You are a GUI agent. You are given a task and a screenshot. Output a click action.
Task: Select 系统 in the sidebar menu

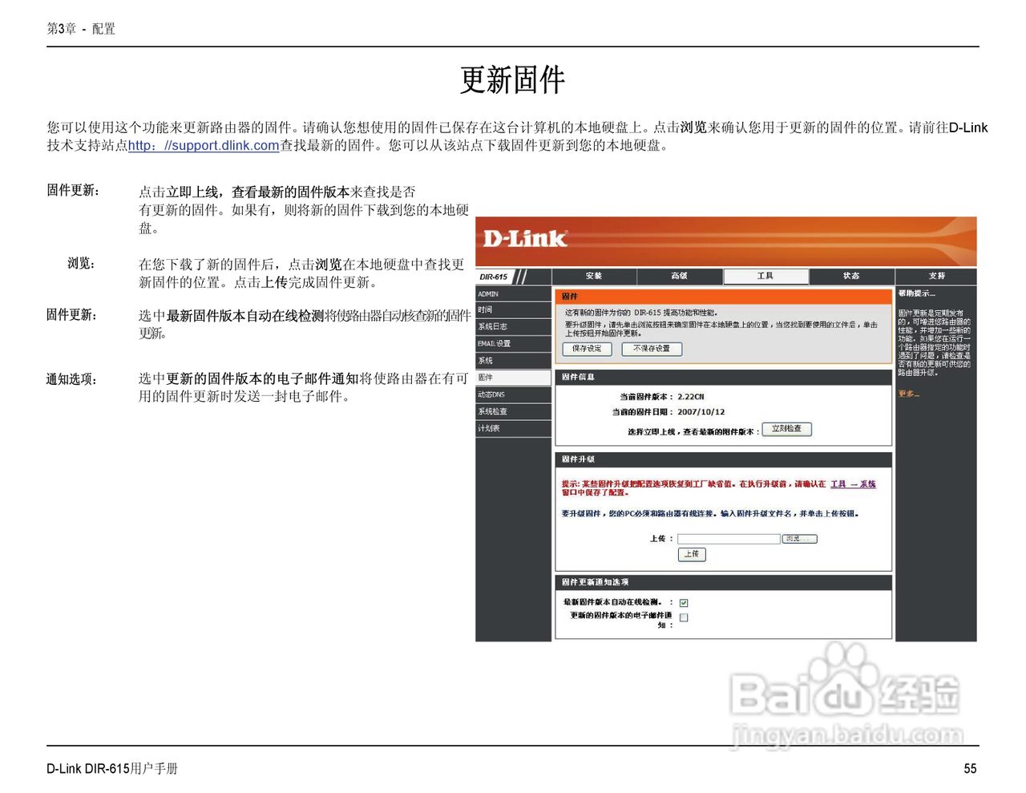[513, 361]
